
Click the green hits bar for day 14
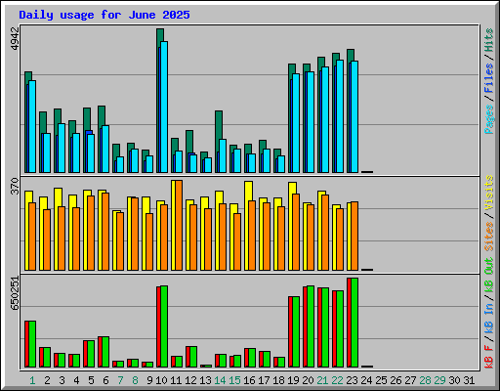click(219, 125)
